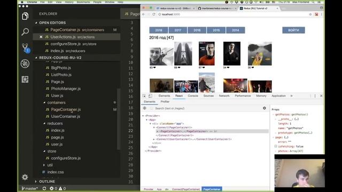Open UserContainer.js in the explorer
This screenshot has height=192, width=342.
click(x=66, y=116)
